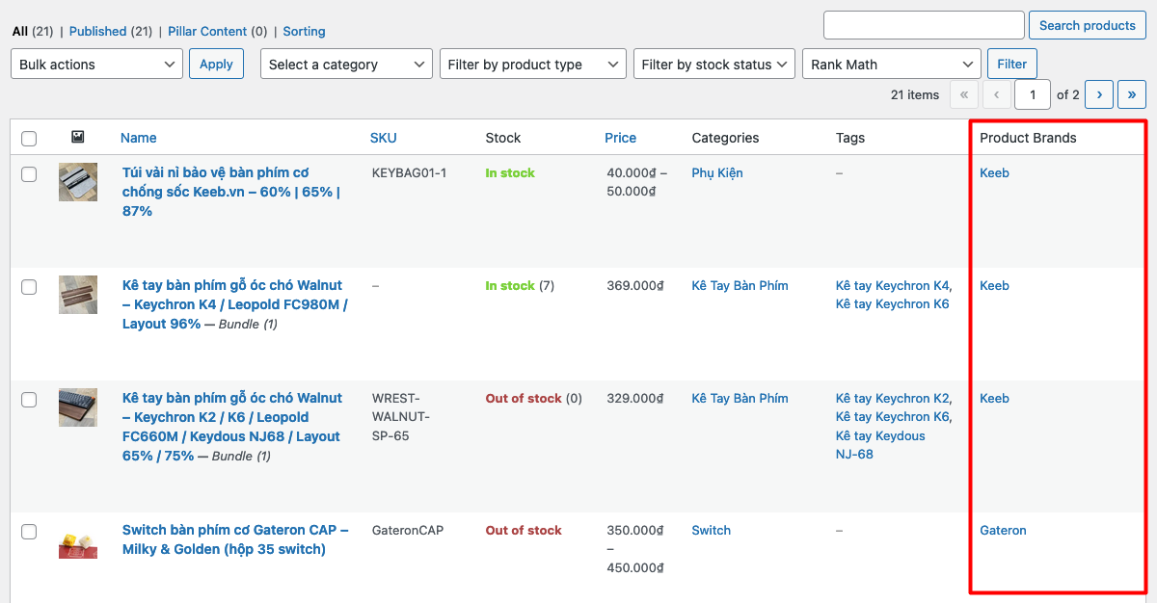
Task: Open the Bulk actions dropdown
Action: 96,65
